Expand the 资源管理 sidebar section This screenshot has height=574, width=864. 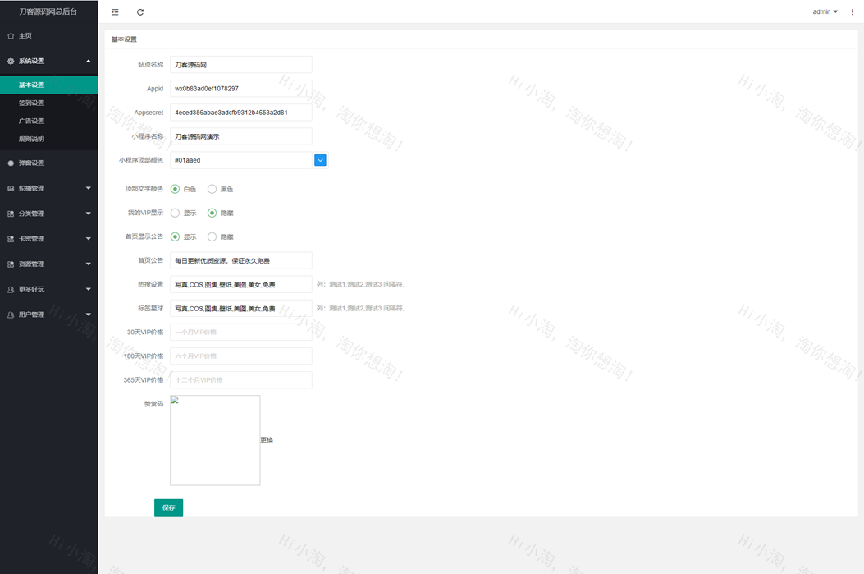[48, 264]
